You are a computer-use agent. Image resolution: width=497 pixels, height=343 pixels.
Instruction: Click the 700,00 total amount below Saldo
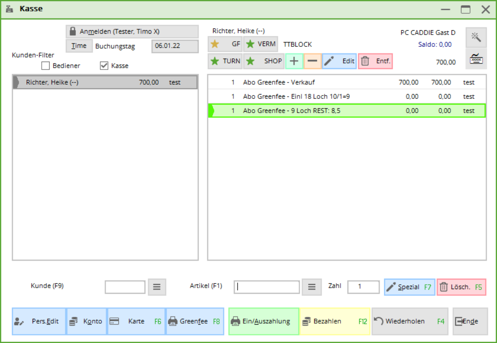click(446, 62)
